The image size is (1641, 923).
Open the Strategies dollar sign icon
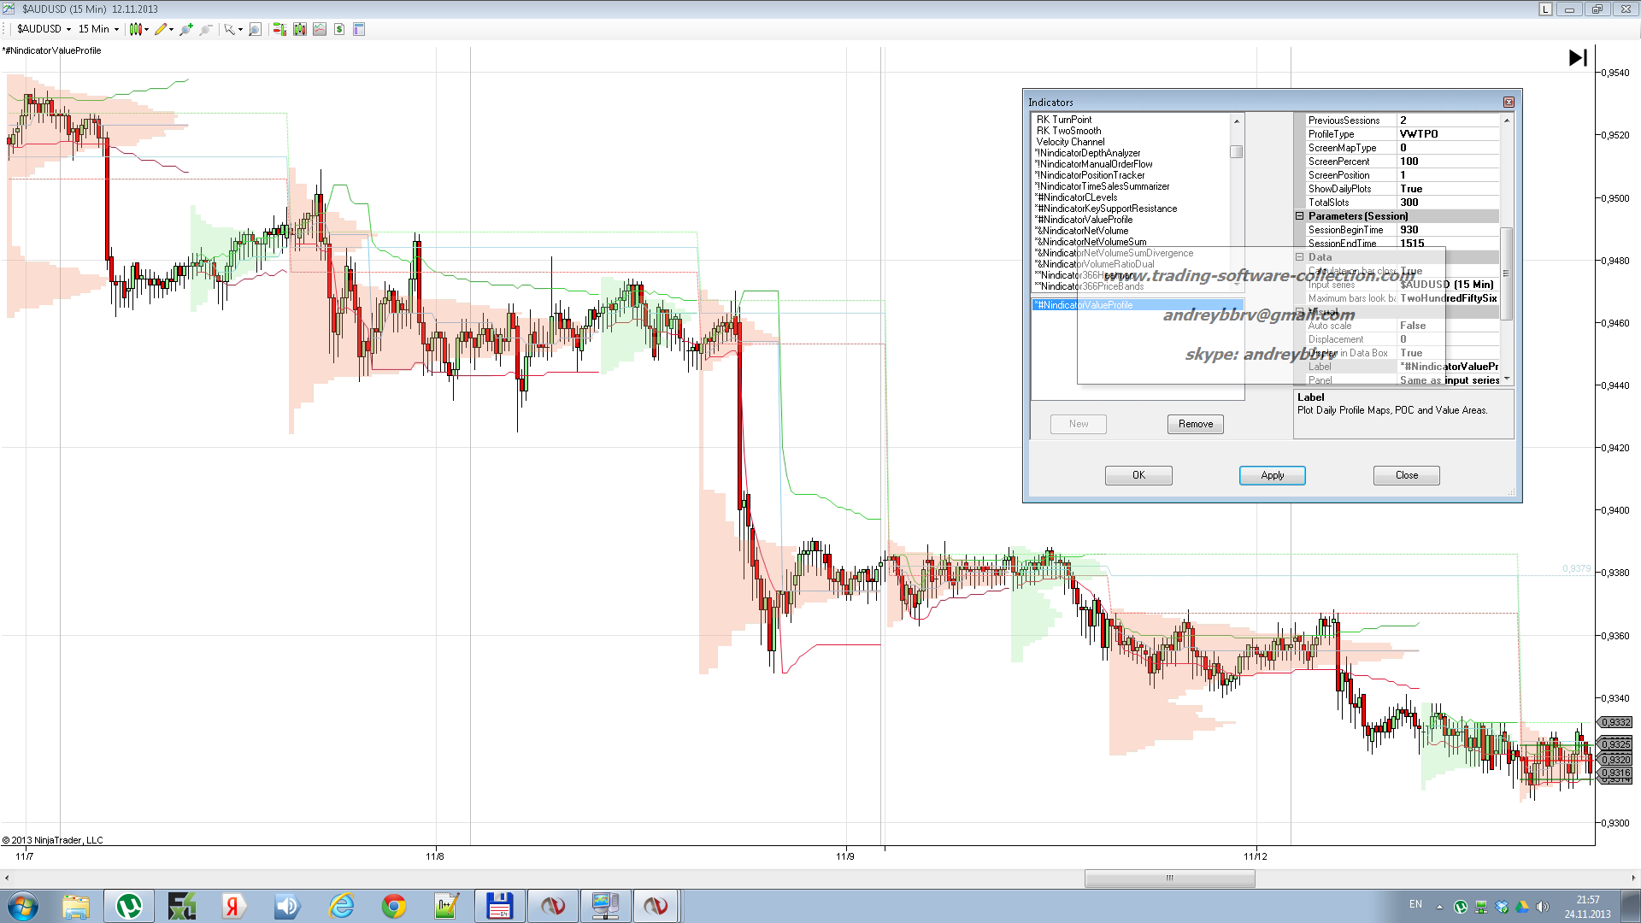tap(339, 29)
